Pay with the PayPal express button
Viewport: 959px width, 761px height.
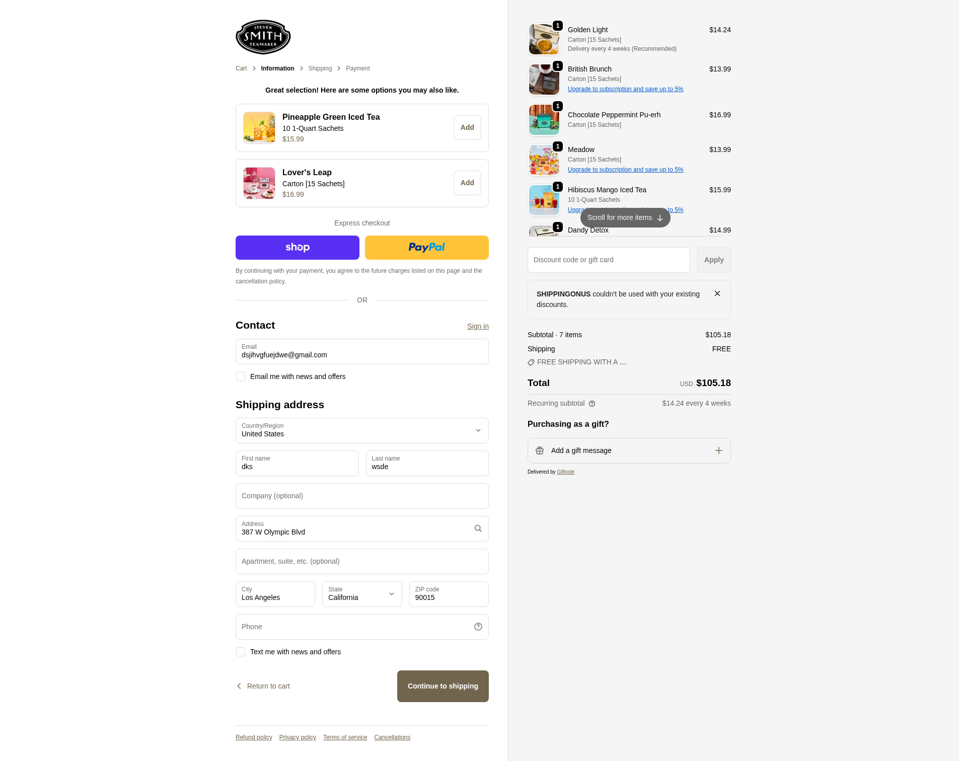tap(426, 248)
